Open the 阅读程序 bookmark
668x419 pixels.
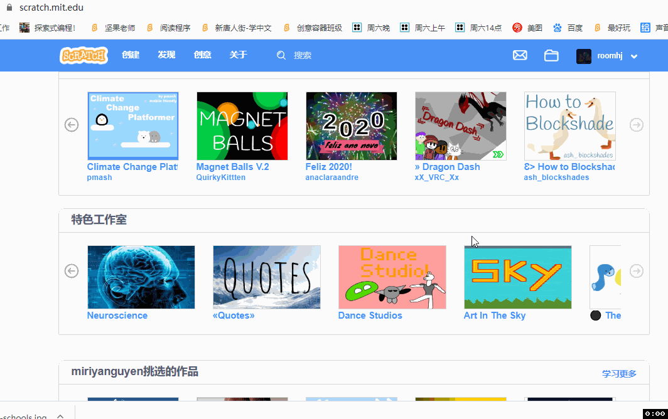click(168, 28)
